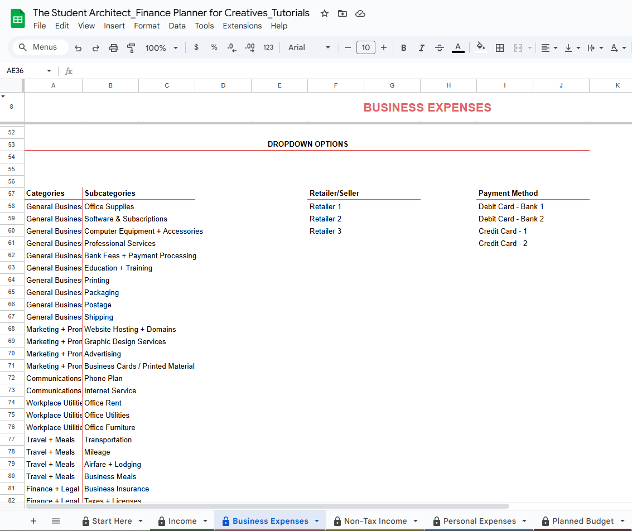Select the Credit Card - 1 cell
Viewport: 632px width, 531px height.
click(x=504, y=231)
